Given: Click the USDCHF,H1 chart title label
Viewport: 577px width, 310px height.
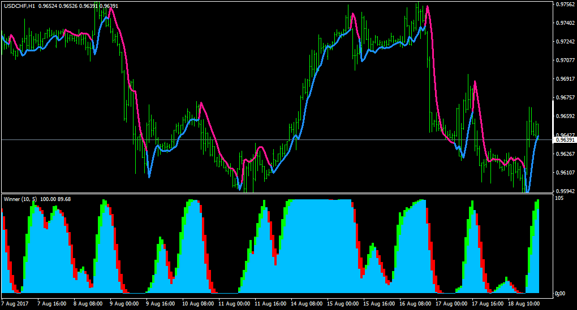Looking at the screenshot, I should pos(19,6).
